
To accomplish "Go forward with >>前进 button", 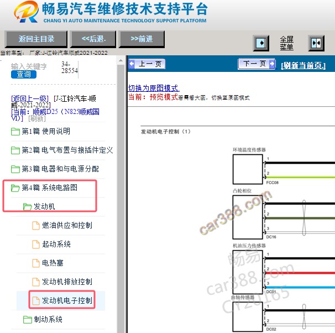I will 142,39.
